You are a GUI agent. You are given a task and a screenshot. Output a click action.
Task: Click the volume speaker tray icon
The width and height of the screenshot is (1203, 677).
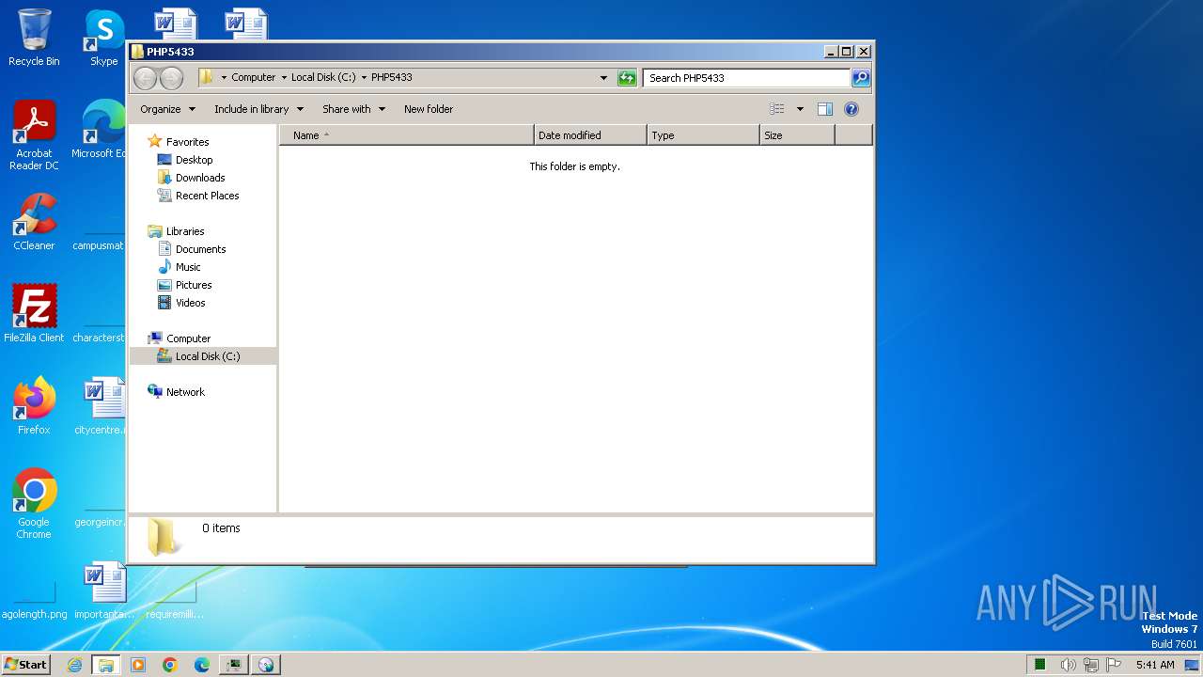point(1068,665)
